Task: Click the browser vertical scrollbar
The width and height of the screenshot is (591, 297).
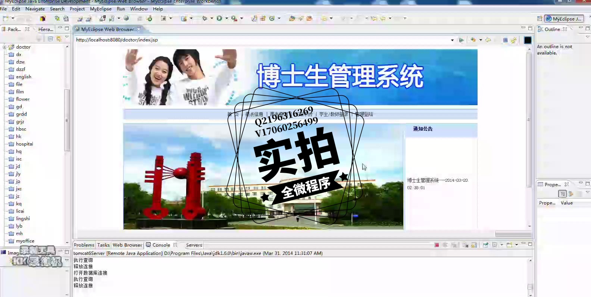Action: [x=529, y=119]
